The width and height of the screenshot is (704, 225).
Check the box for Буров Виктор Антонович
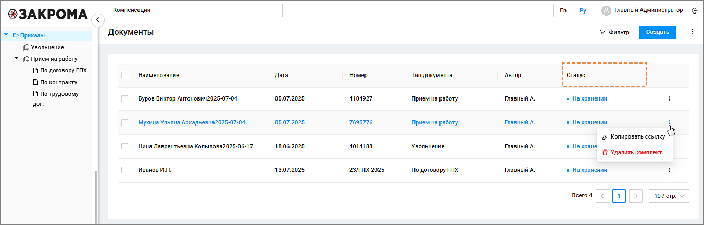click(x=124, y=98)
